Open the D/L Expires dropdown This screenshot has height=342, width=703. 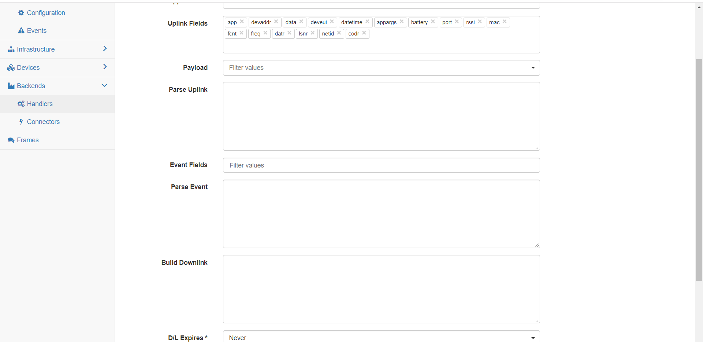pyautogui.click(x=533, y=337)
